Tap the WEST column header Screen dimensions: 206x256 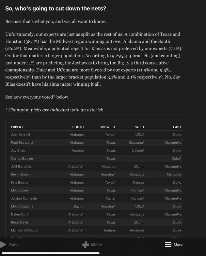140,127
